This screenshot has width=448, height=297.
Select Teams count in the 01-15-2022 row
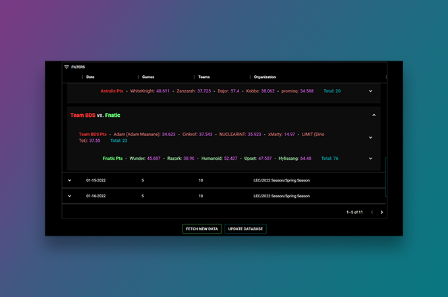coord(201,180)
